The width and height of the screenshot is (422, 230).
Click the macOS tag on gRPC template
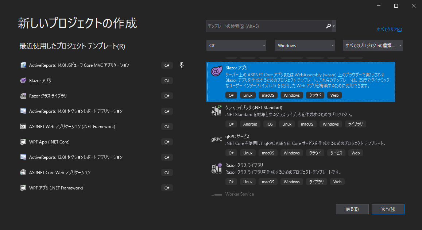click(268, 153)
